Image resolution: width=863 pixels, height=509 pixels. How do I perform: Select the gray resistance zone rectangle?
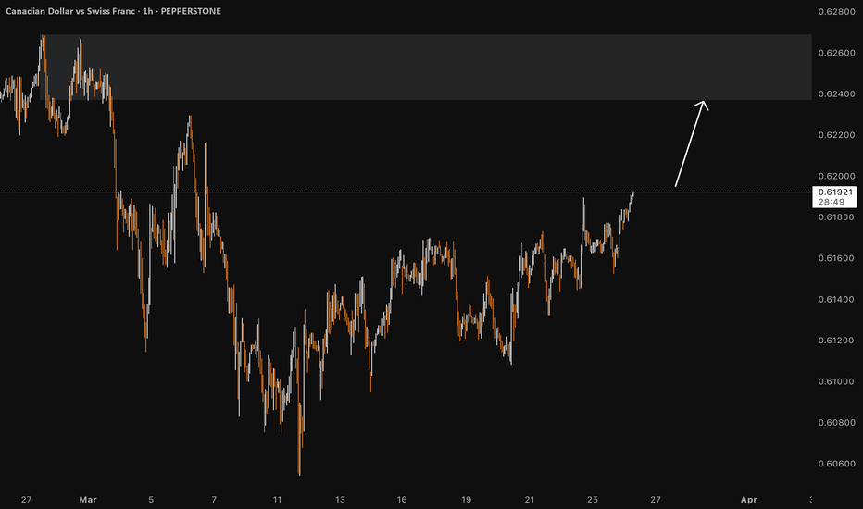pos(426,68)
